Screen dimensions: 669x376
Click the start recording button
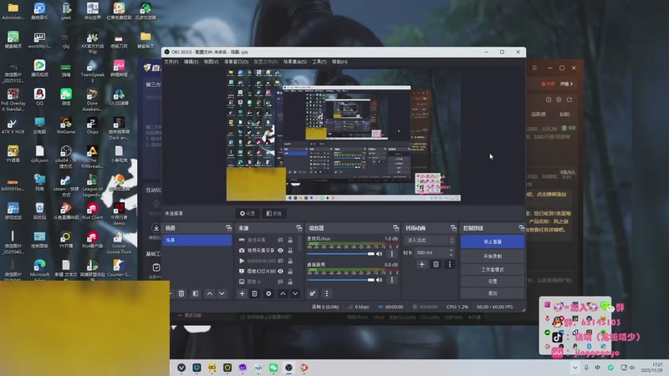(x=493, y=257)
